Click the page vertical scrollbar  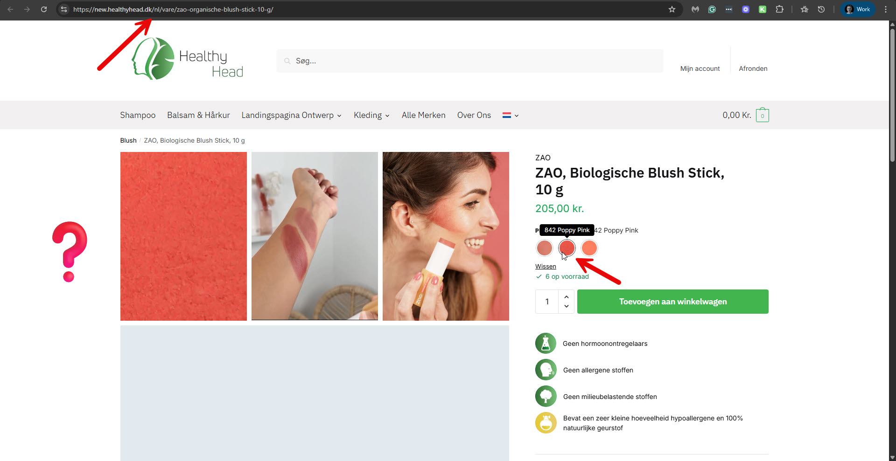pyautogui.click(x=892, y=96)
